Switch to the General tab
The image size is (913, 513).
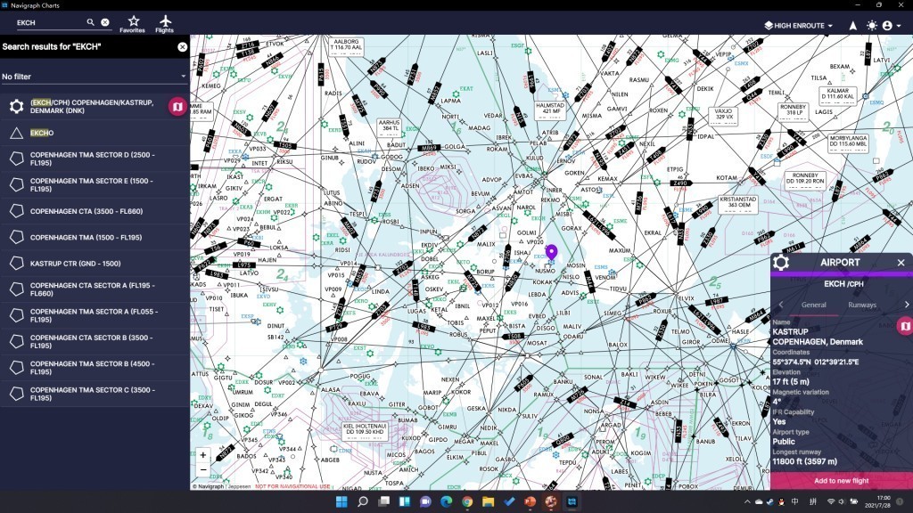pyautogui.click(x=813, y=305)
